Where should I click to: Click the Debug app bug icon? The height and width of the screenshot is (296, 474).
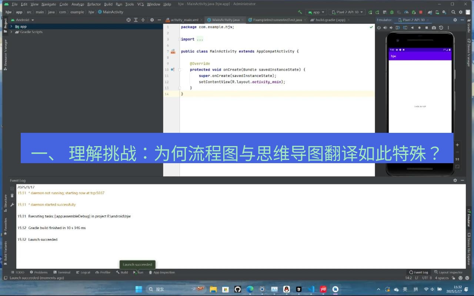(x=392, y=12)
